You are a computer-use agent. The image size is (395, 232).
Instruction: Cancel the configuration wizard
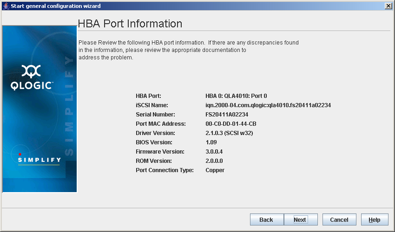point(339,219)
